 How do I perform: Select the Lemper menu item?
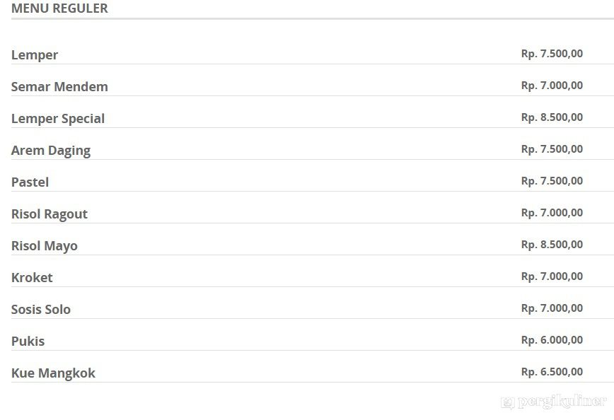pos(35,55)
